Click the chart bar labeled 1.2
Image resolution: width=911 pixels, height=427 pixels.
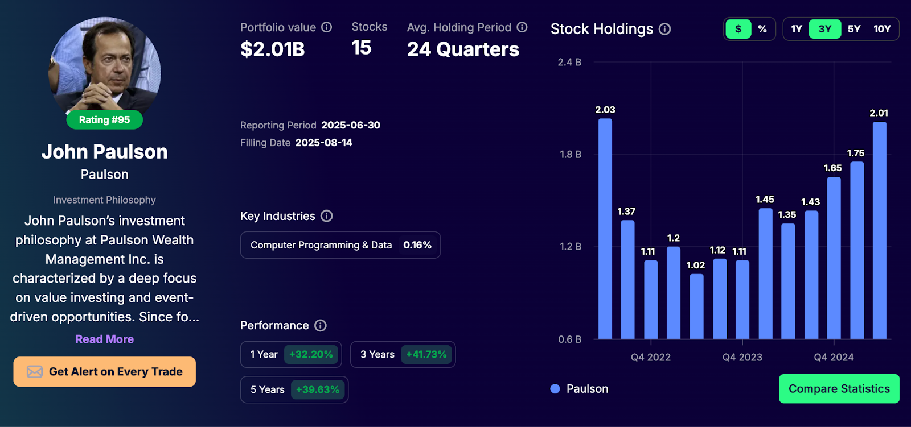(674, 293)
